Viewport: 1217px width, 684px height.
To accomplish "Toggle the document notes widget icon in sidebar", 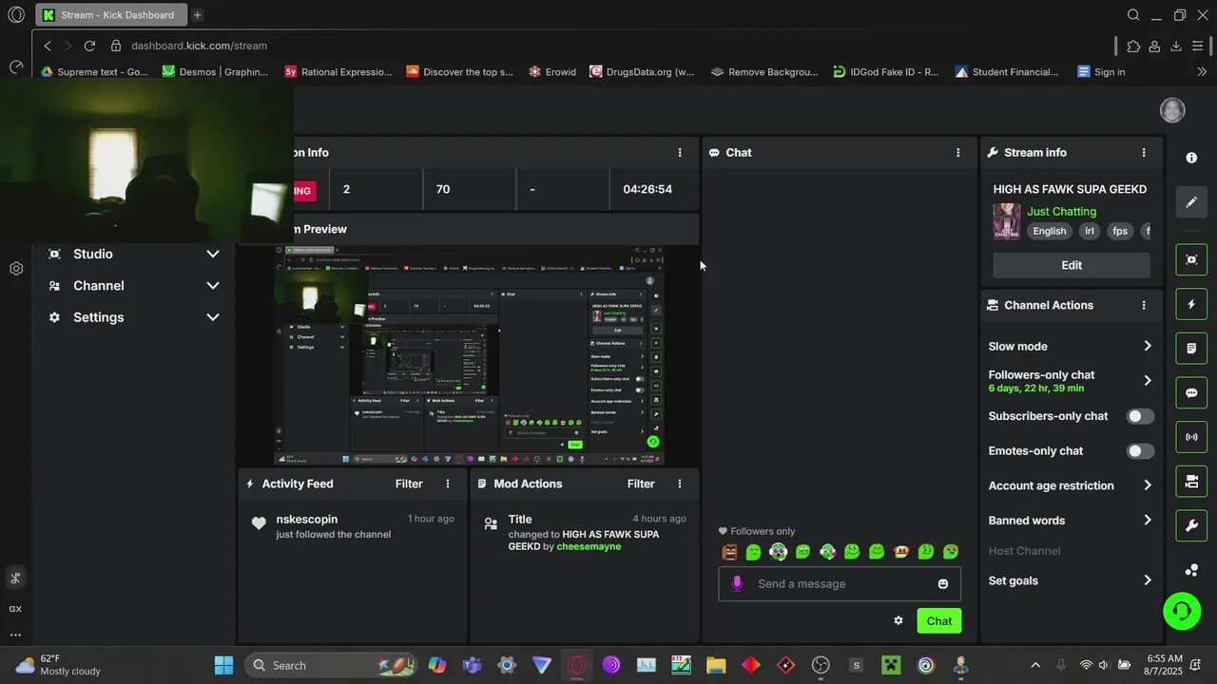I will click(1191, 349).
